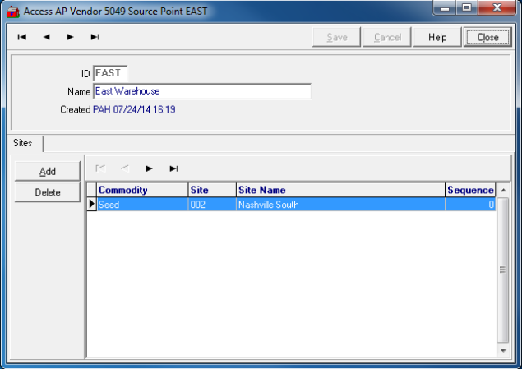Click the Close button in the toolbar
522x369 pixels.
tap(487, 37)
